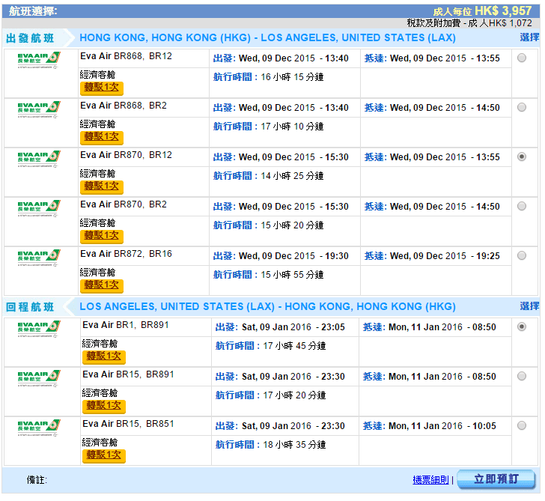The width and height of the screenshot is (545, 501).
Task: Select the BR868, BR12 outbound flight radio button
Action: [x=521, y=58]
